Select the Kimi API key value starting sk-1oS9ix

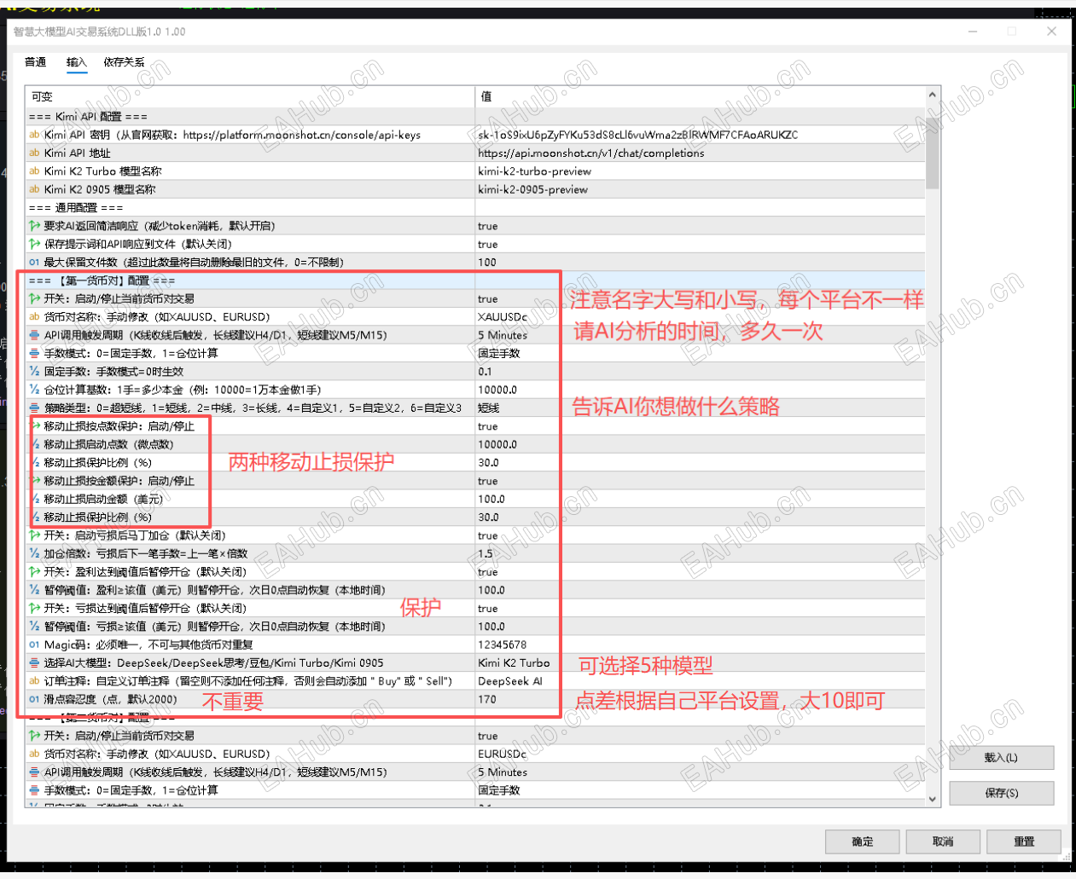pos(638,135)
